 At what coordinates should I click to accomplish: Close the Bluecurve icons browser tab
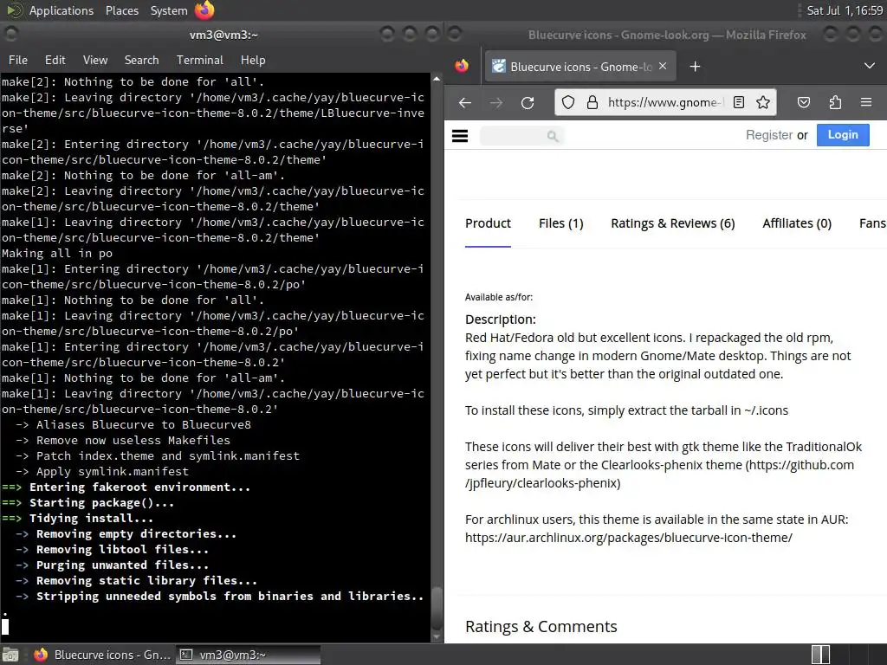coord(663,66)
